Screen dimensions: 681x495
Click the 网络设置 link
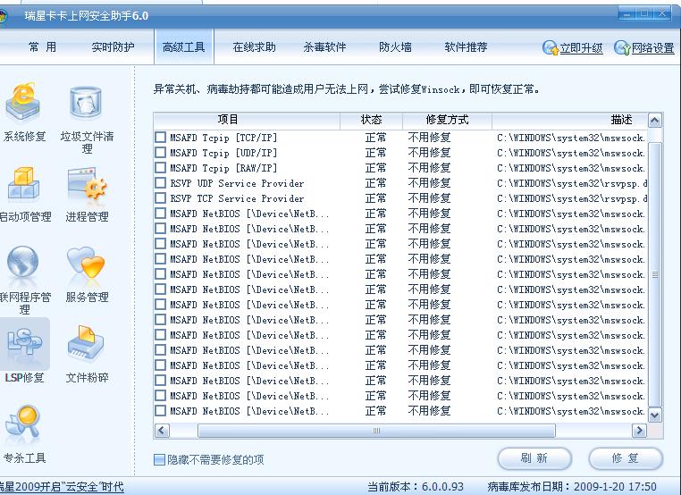click(652, 48)
